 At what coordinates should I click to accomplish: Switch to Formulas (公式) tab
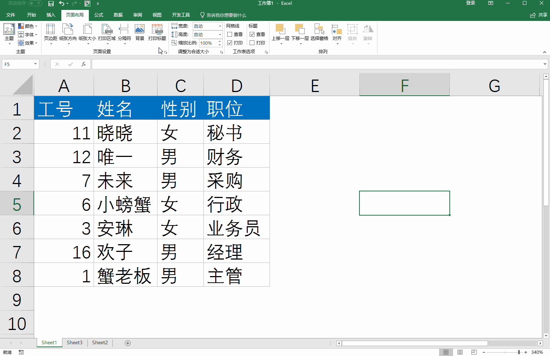pos(99,15)
